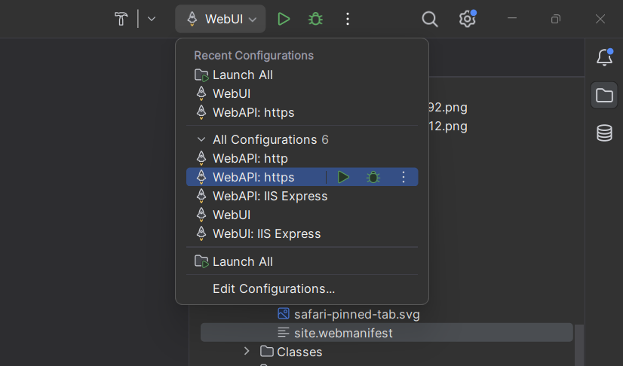
Task: Debug the highlighted WebAPI: https configuration
Action: [x=373, y=177]
